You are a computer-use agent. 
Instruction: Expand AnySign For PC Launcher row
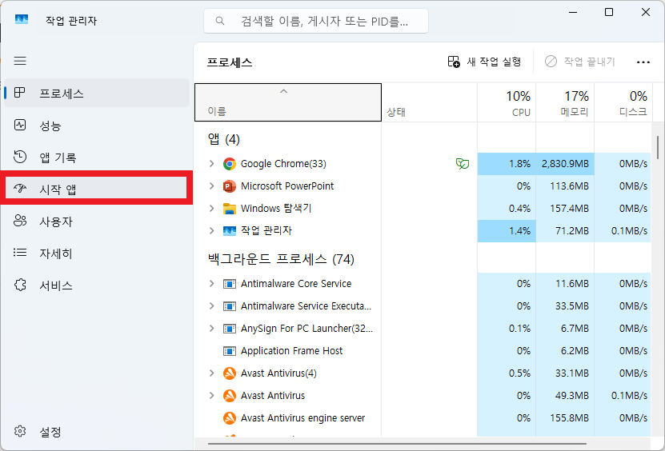click(x=211, y=329)
